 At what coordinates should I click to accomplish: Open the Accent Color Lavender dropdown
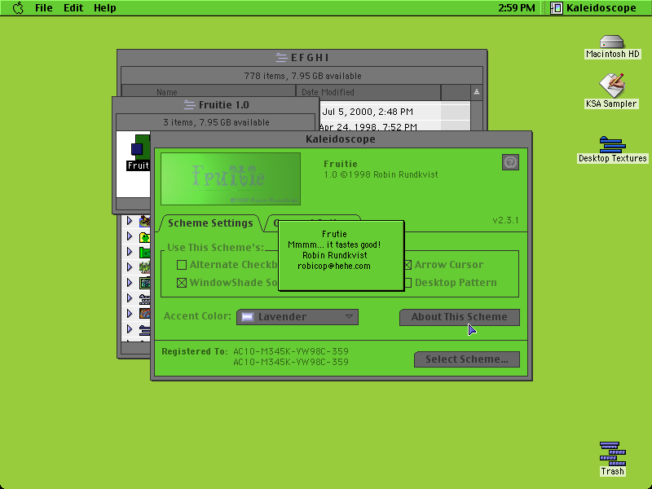(x=297, y=317)
